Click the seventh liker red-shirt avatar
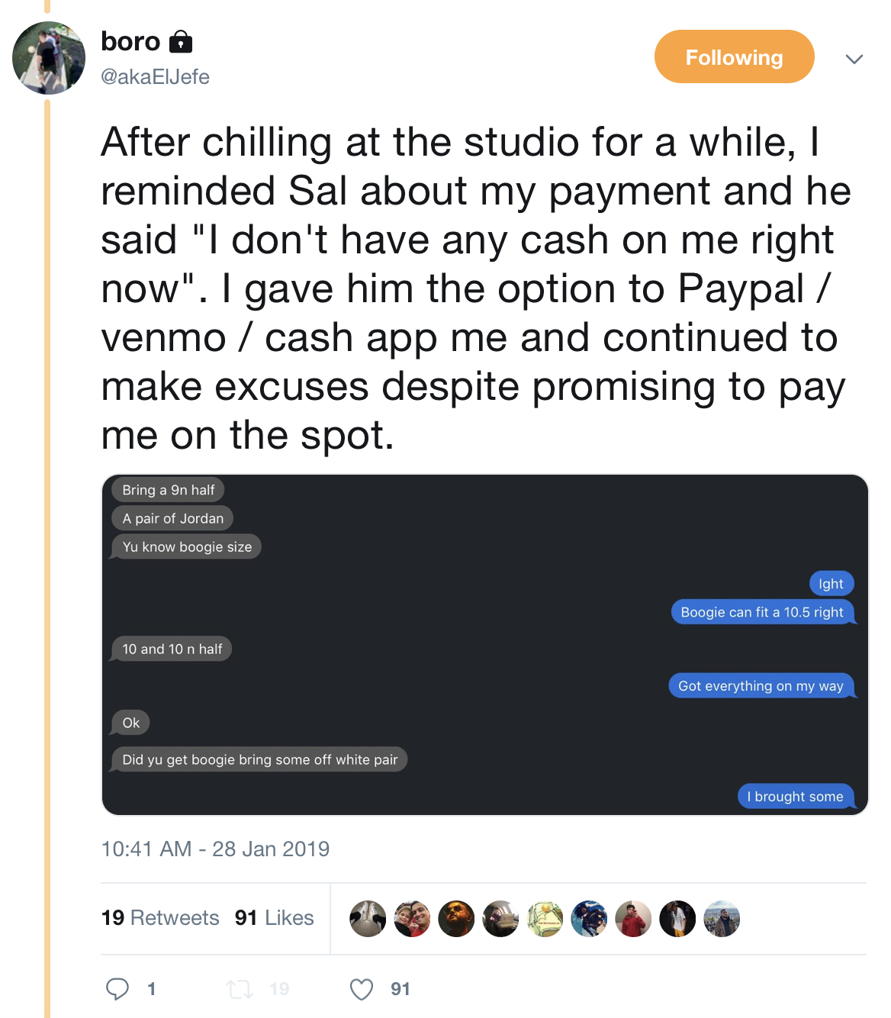The height and width of the screenshot is (1018, 891). (x=633, y=919)
